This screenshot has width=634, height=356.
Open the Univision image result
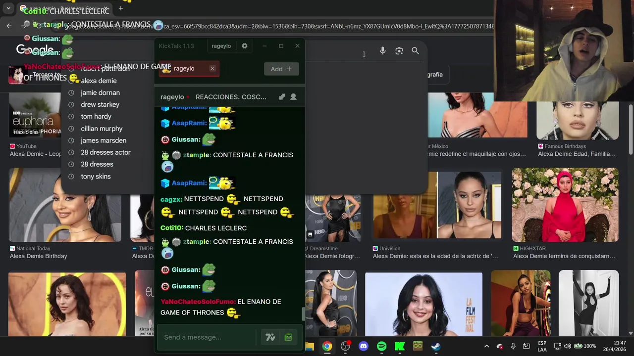pyautogui.click(x=437, y=205)
